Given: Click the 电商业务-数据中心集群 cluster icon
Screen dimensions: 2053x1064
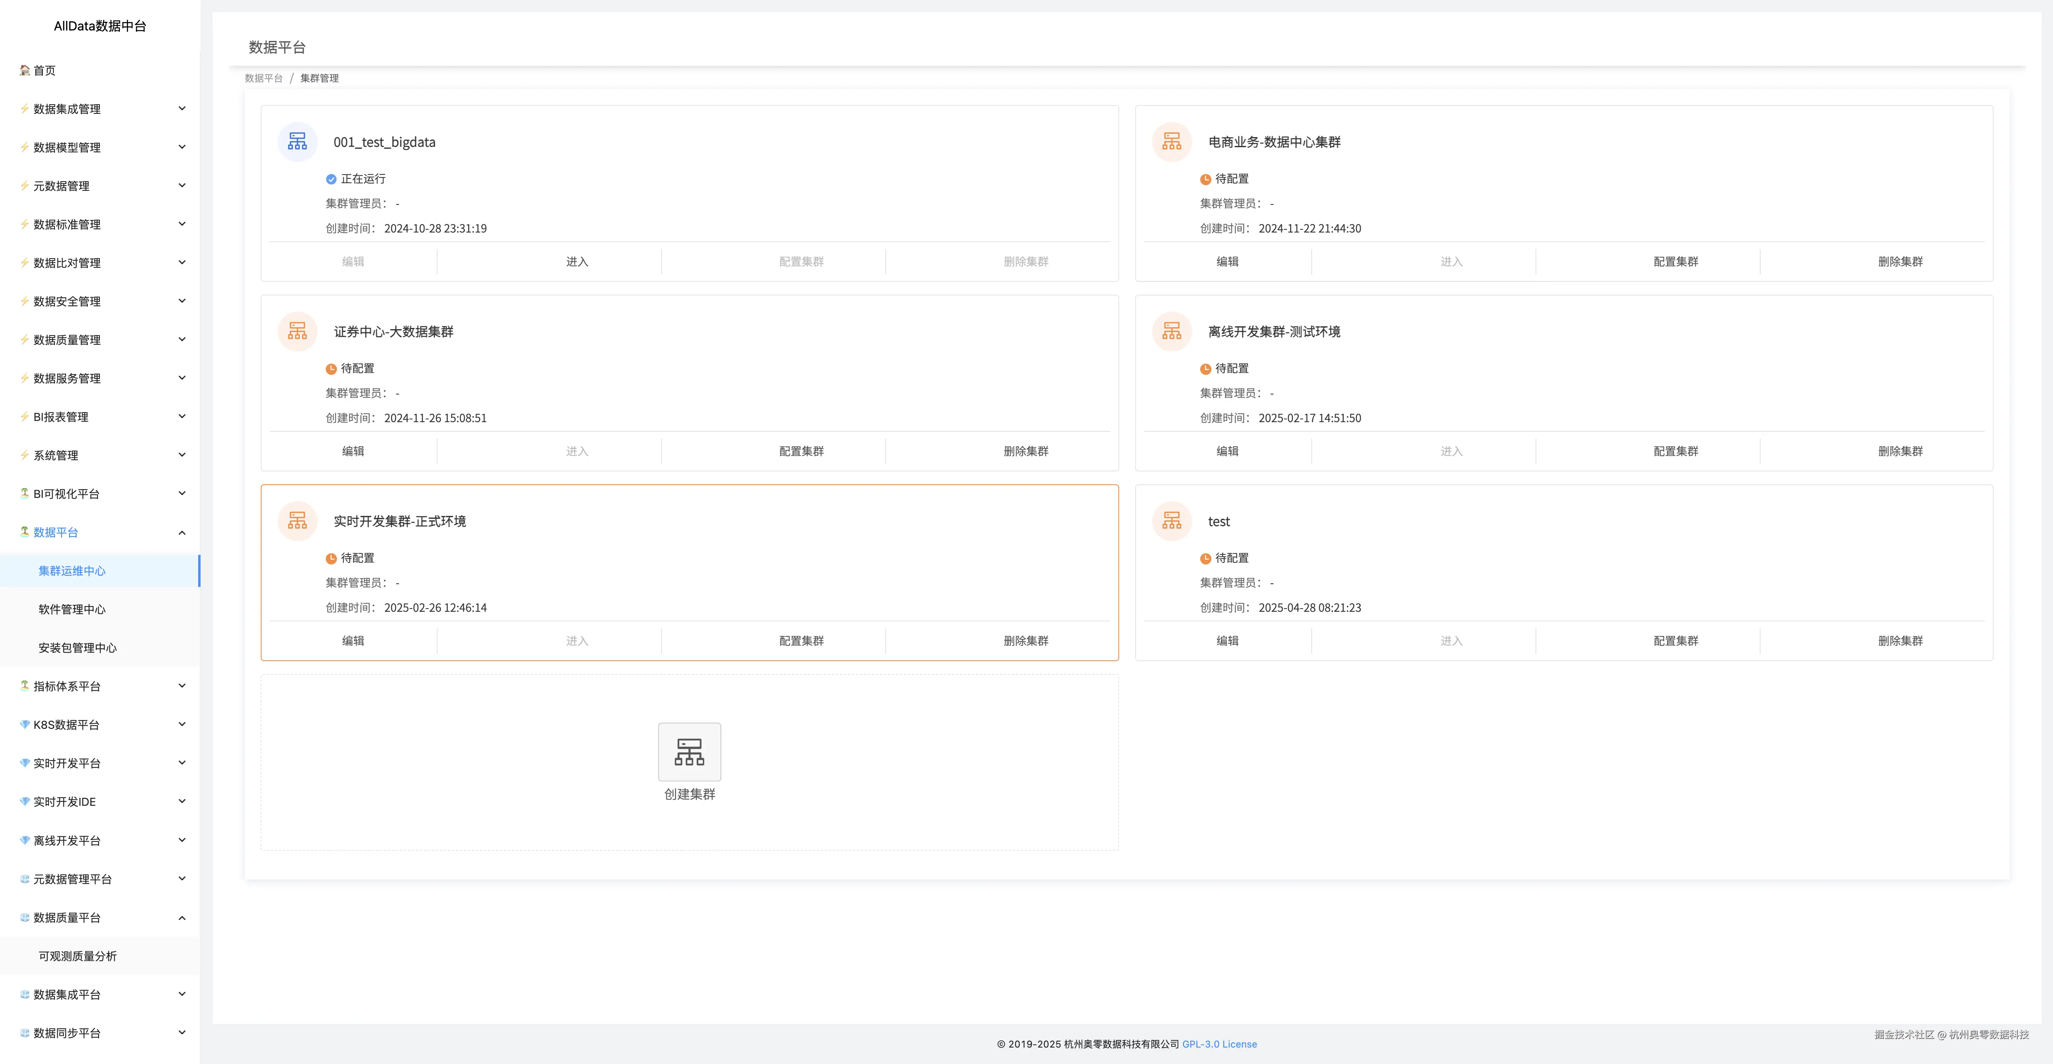Looking at the screenshot, I should click(1172, 142).
